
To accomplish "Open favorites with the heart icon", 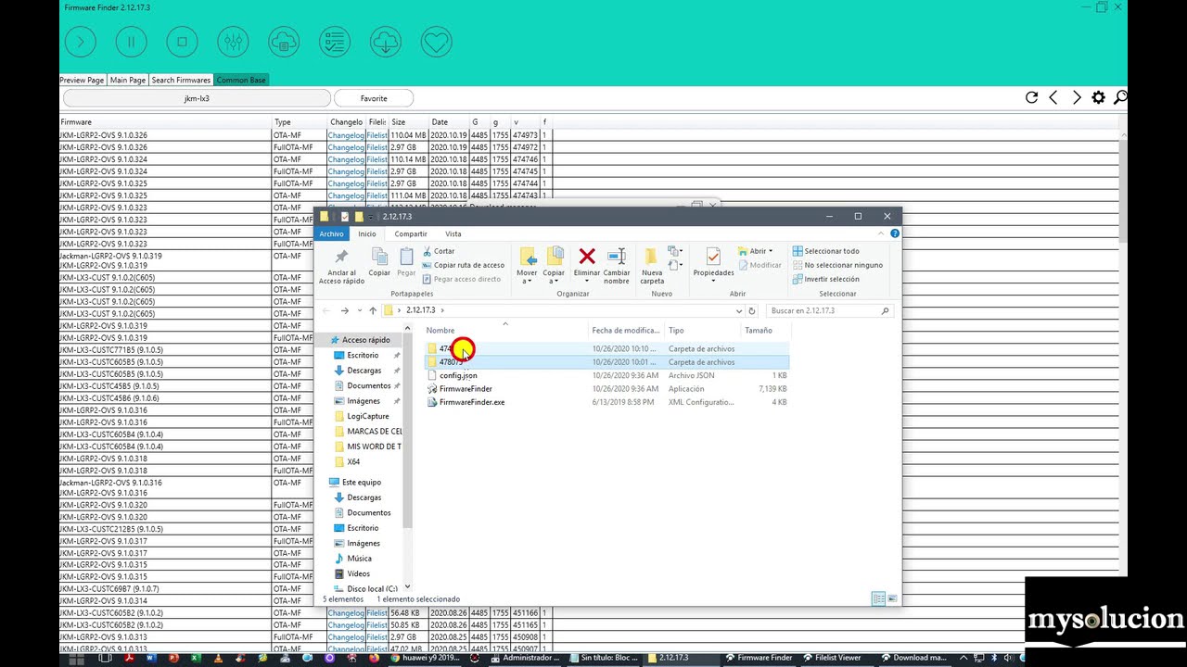I will coord(436,42).
